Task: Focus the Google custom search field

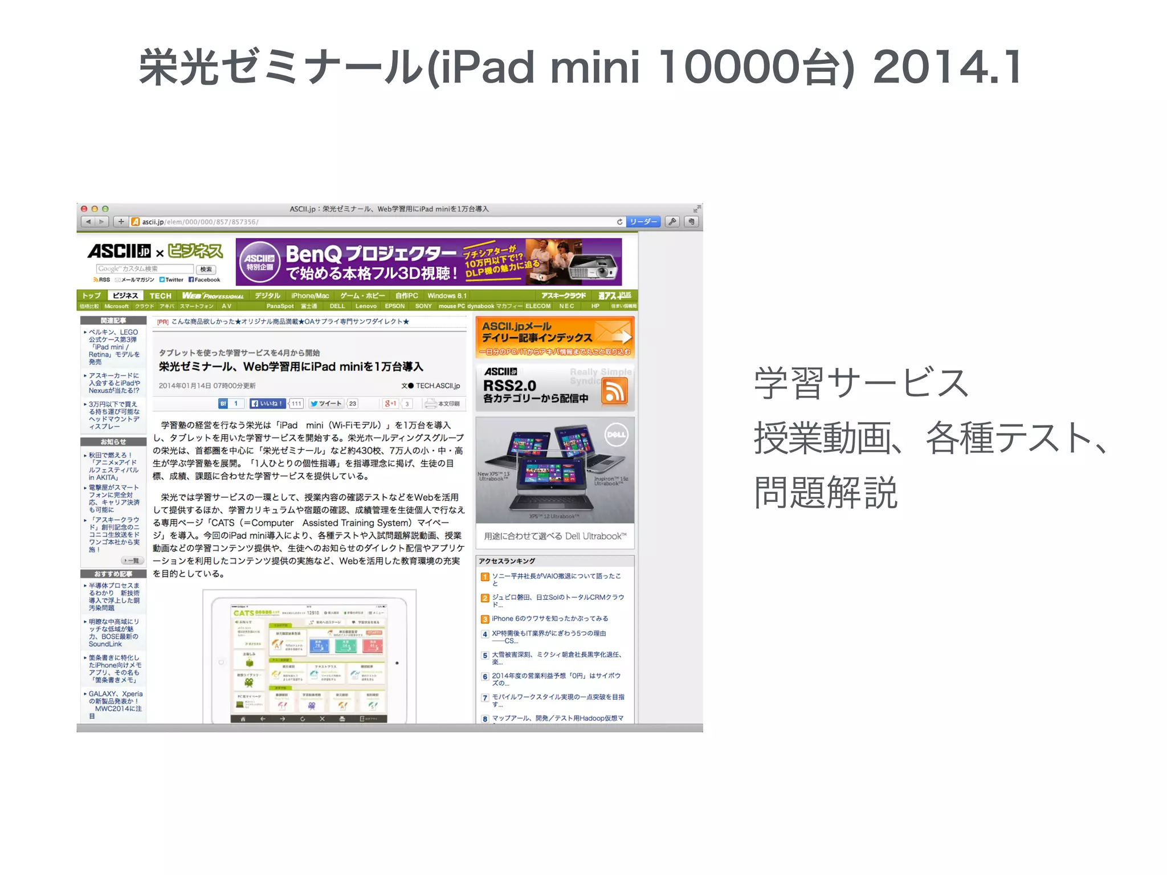Action: coord(145,269)
